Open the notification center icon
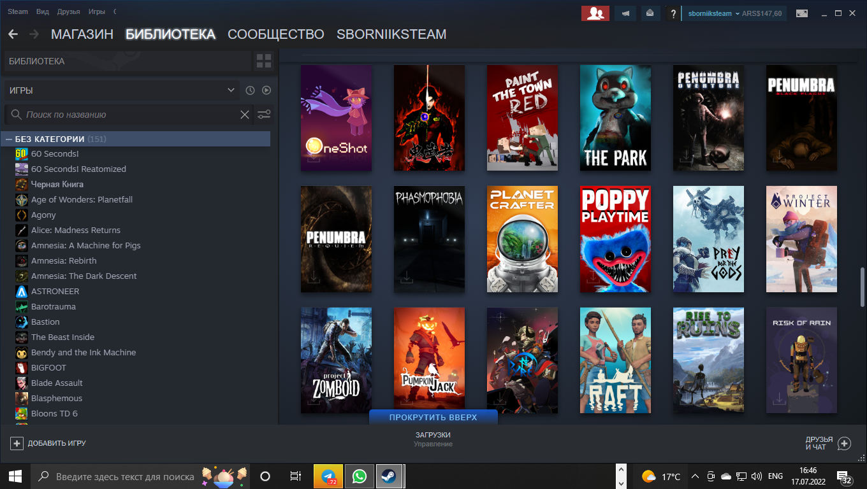867x489 pixels. [x=845, y=478]
